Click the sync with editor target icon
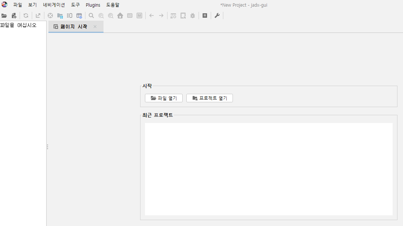 pos(50,16)
